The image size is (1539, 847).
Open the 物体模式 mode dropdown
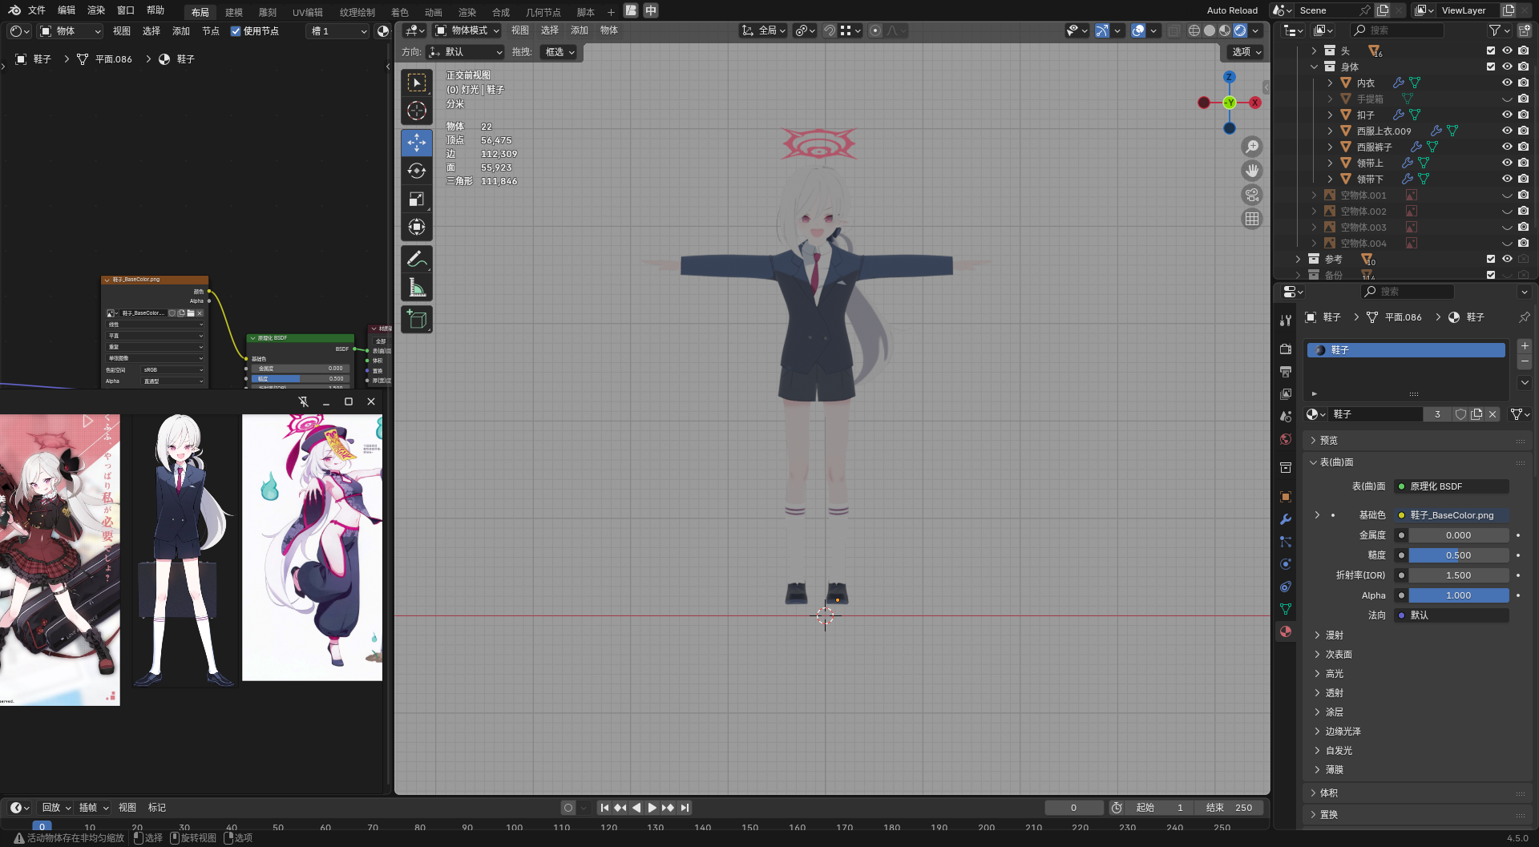coord(467,30)
